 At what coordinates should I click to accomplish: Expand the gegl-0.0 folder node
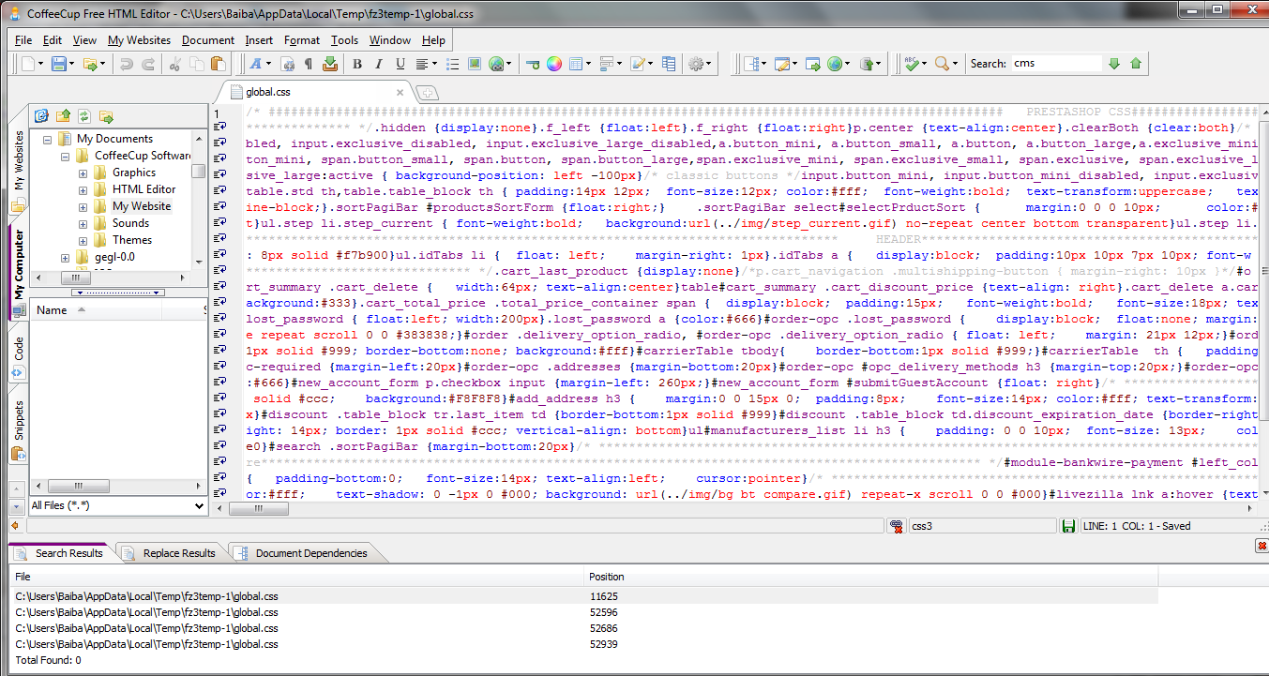(x=65, y=257)
